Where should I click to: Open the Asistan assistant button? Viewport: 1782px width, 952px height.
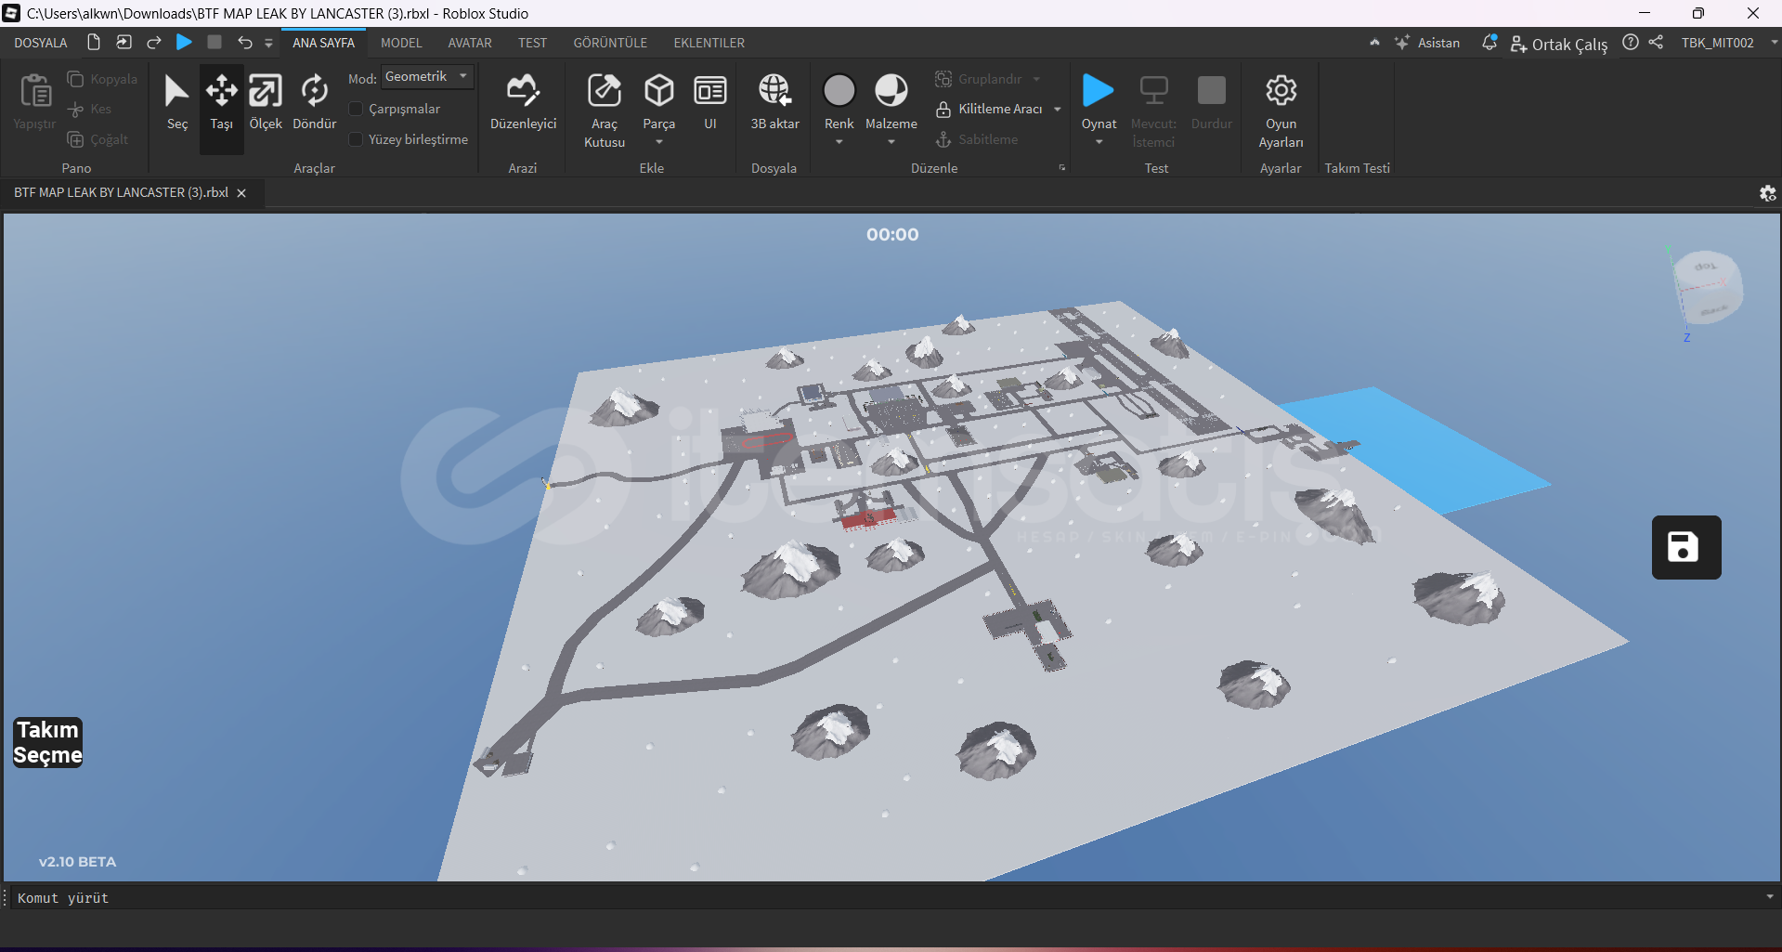coord(1427,43)
